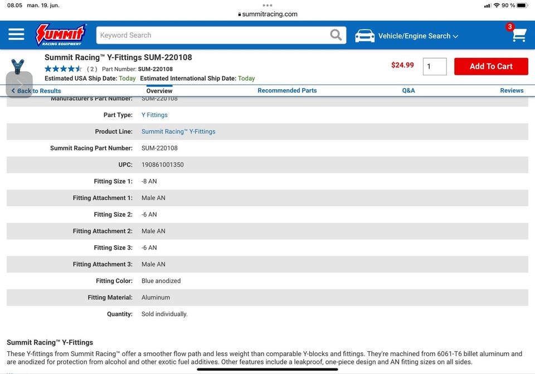This screenshot has width=535, height=374.
Task: Tap the search magnifier icon
Action: [x=335, y=35]
